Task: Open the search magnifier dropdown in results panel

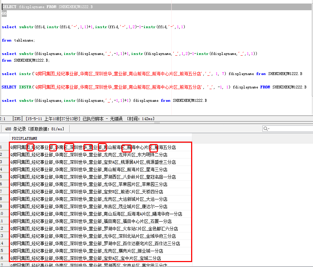Action: click(266, 129)
